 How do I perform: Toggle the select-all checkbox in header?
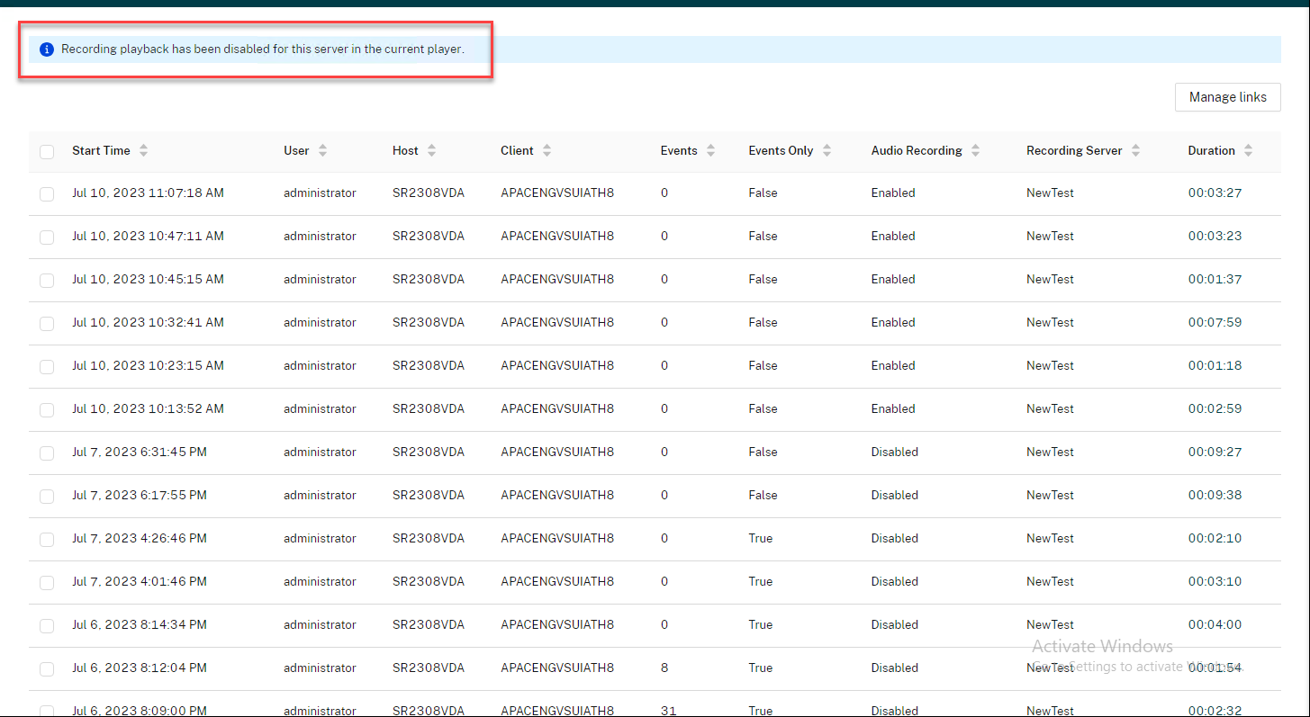[47, 152]
